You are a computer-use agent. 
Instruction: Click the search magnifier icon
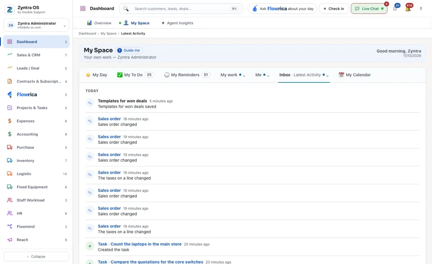coord(126,9)
